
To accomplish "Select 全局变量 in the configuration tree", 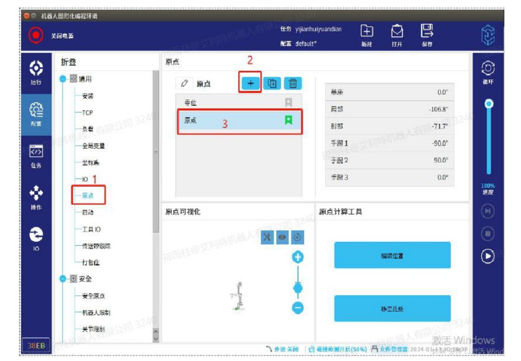I will [x=93, y=146].
